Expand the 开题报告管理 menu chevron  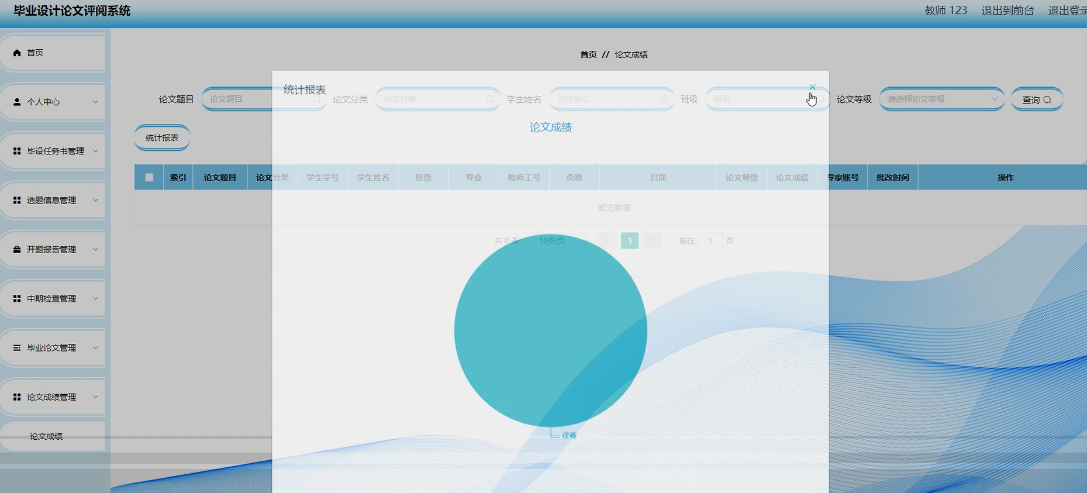click(x=95, y=249)
